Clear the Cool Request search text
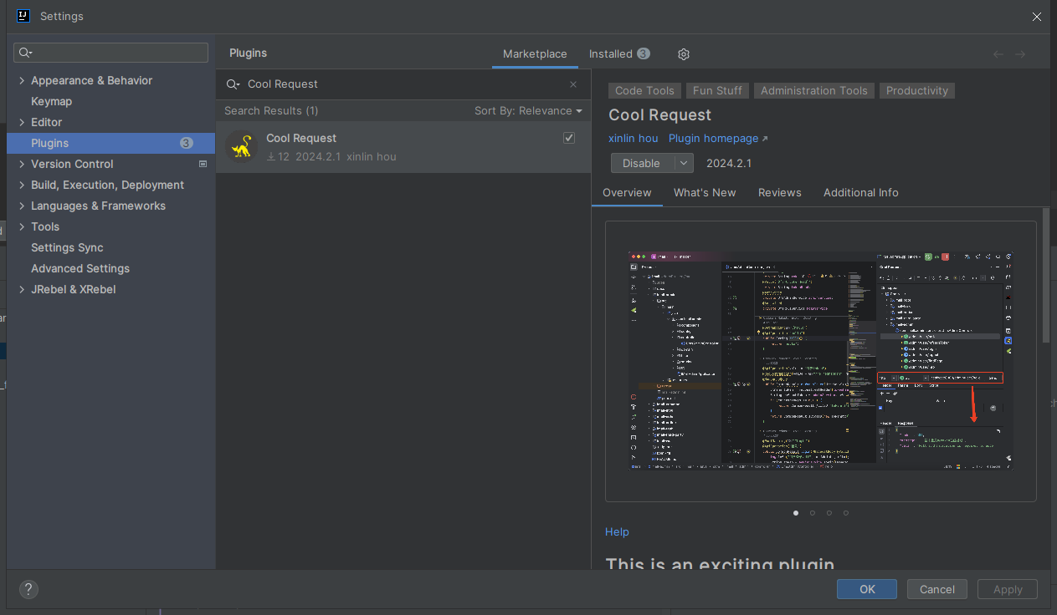 (573, 84)
